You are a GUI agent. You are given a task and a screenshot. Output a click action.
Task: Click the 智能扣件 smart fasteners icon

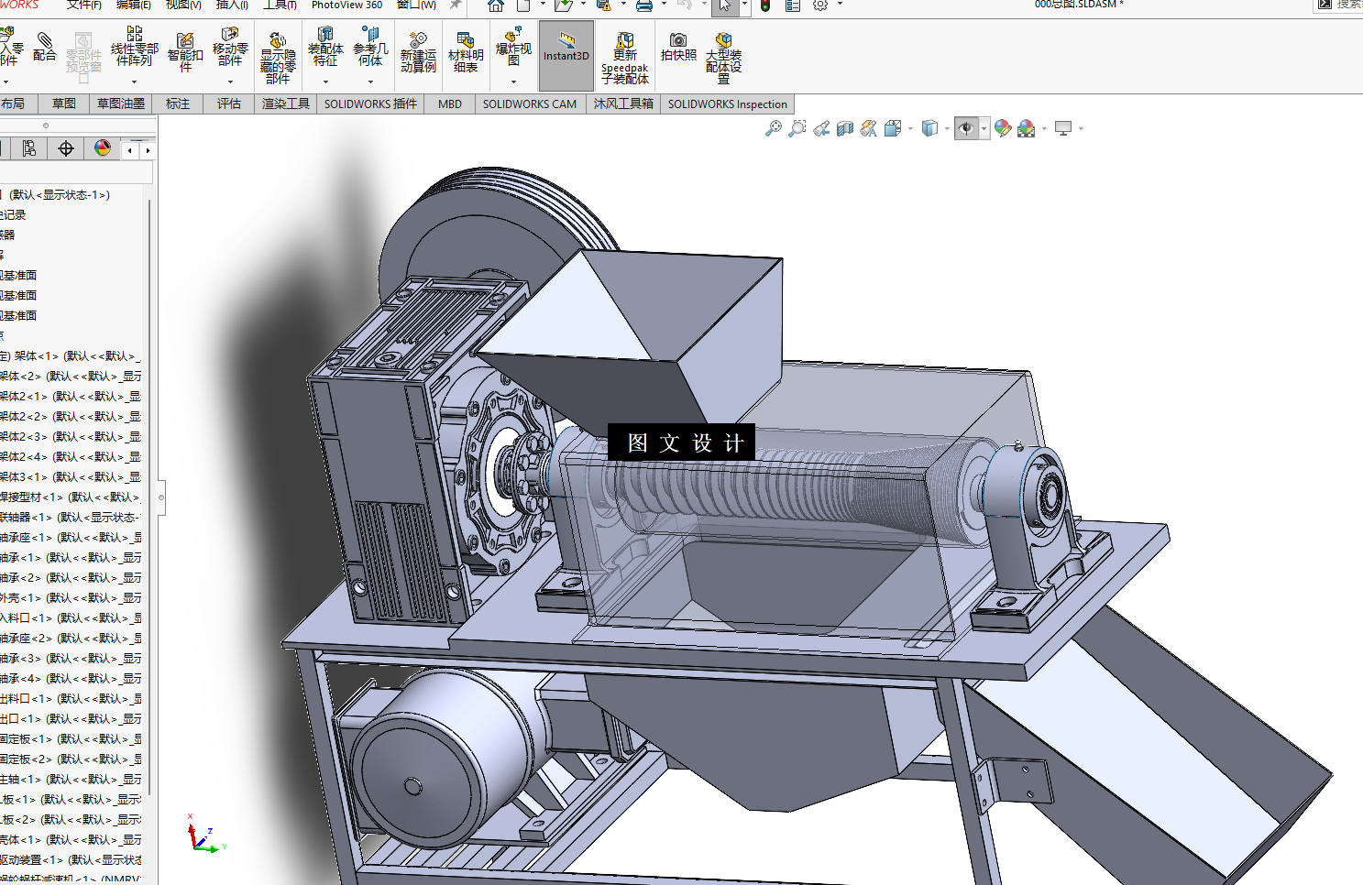point(185,52)
